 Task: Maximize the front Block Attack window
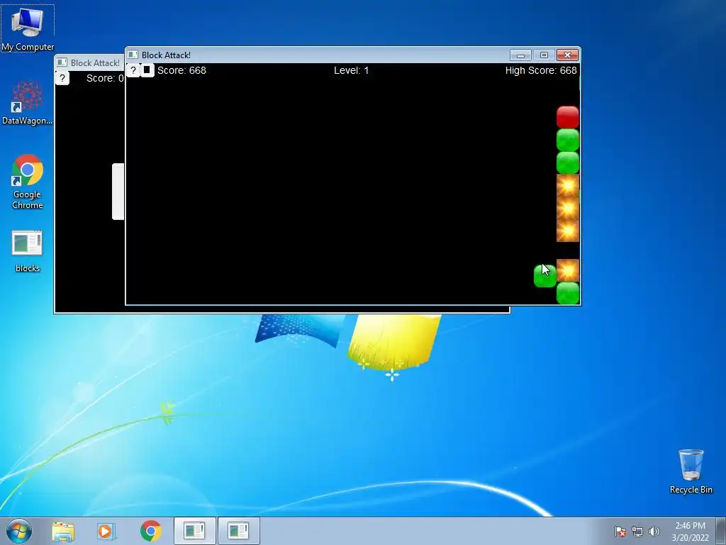click(x=544, y=55)
